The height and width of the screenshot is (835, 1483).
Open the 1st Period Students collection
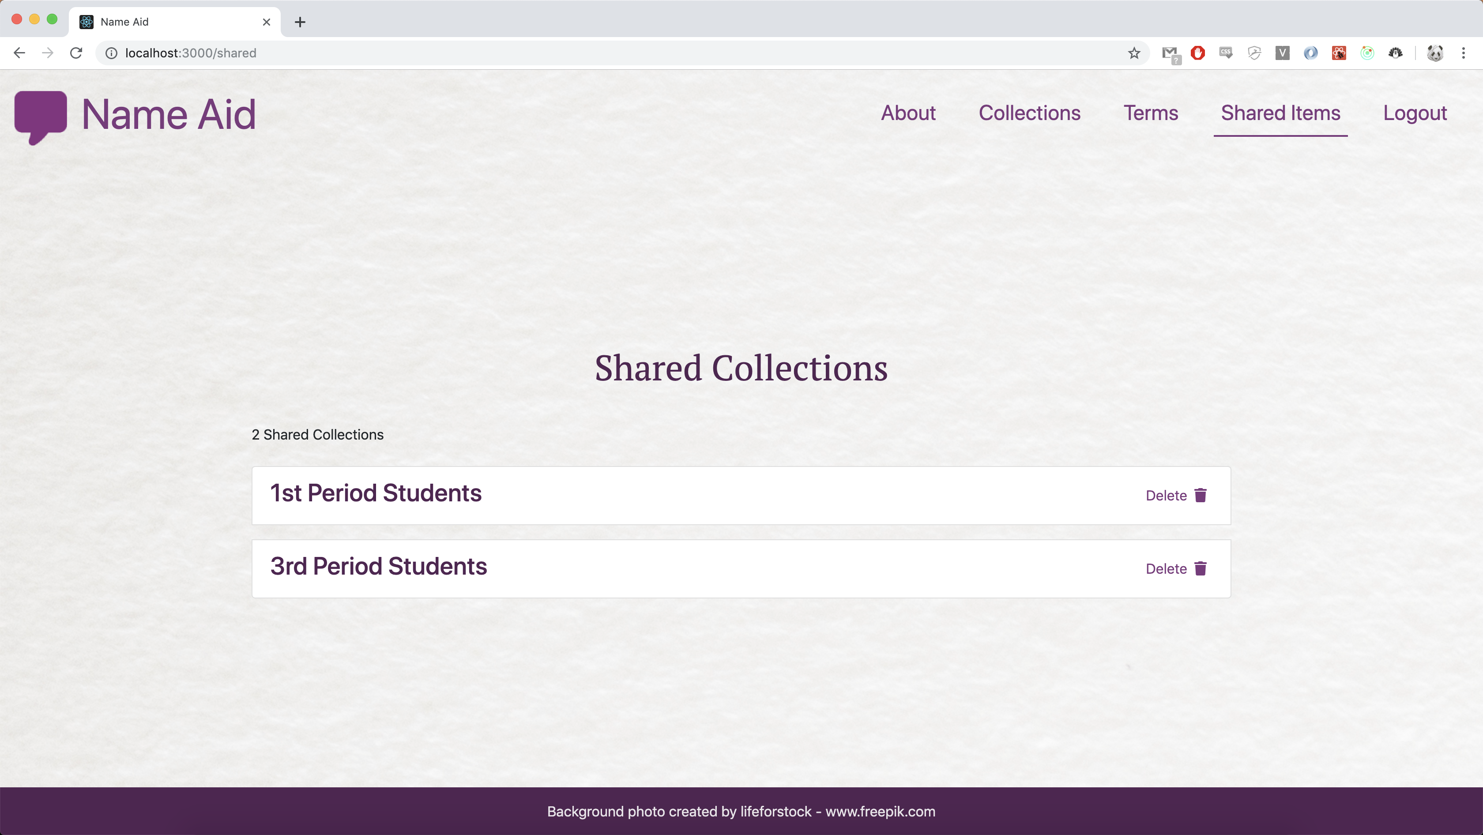tap(375, 493)
